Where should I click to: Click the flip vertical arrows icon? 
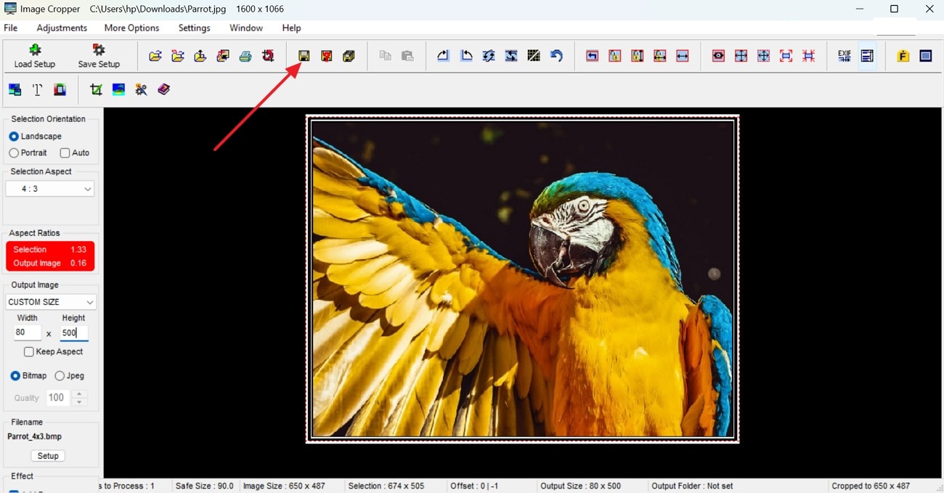pos(489,56)
